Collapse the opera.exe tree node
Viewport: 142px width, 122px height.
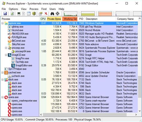point(3,97)
